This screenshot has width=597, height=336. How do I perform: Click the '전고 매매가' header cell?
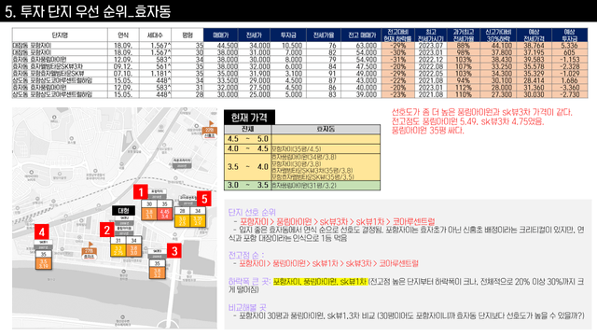[361, 35]
